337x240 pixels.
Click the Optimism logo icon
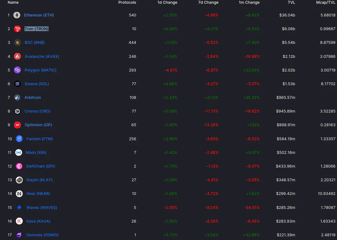pyautogui.click(x=17, y=125)
